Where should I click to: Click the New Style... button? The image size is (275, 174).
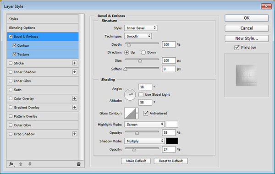click(247, 38)
